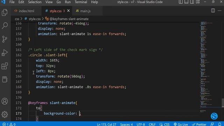Screen dimensions: 224x126
Task: Toggle the primary side bar layout icon
Action: (181, 2)
